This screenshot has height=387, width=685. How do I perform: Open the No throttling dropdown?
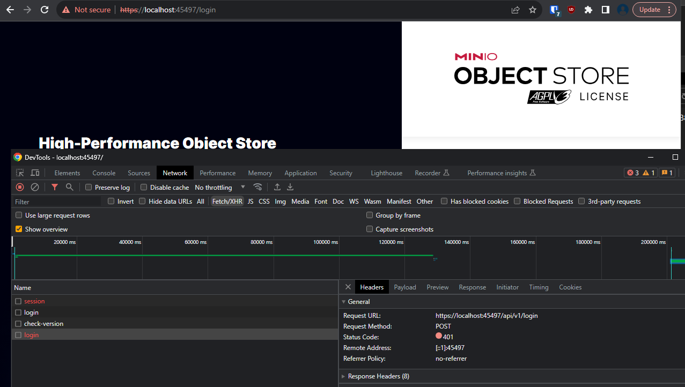click(x=220, y=187)
